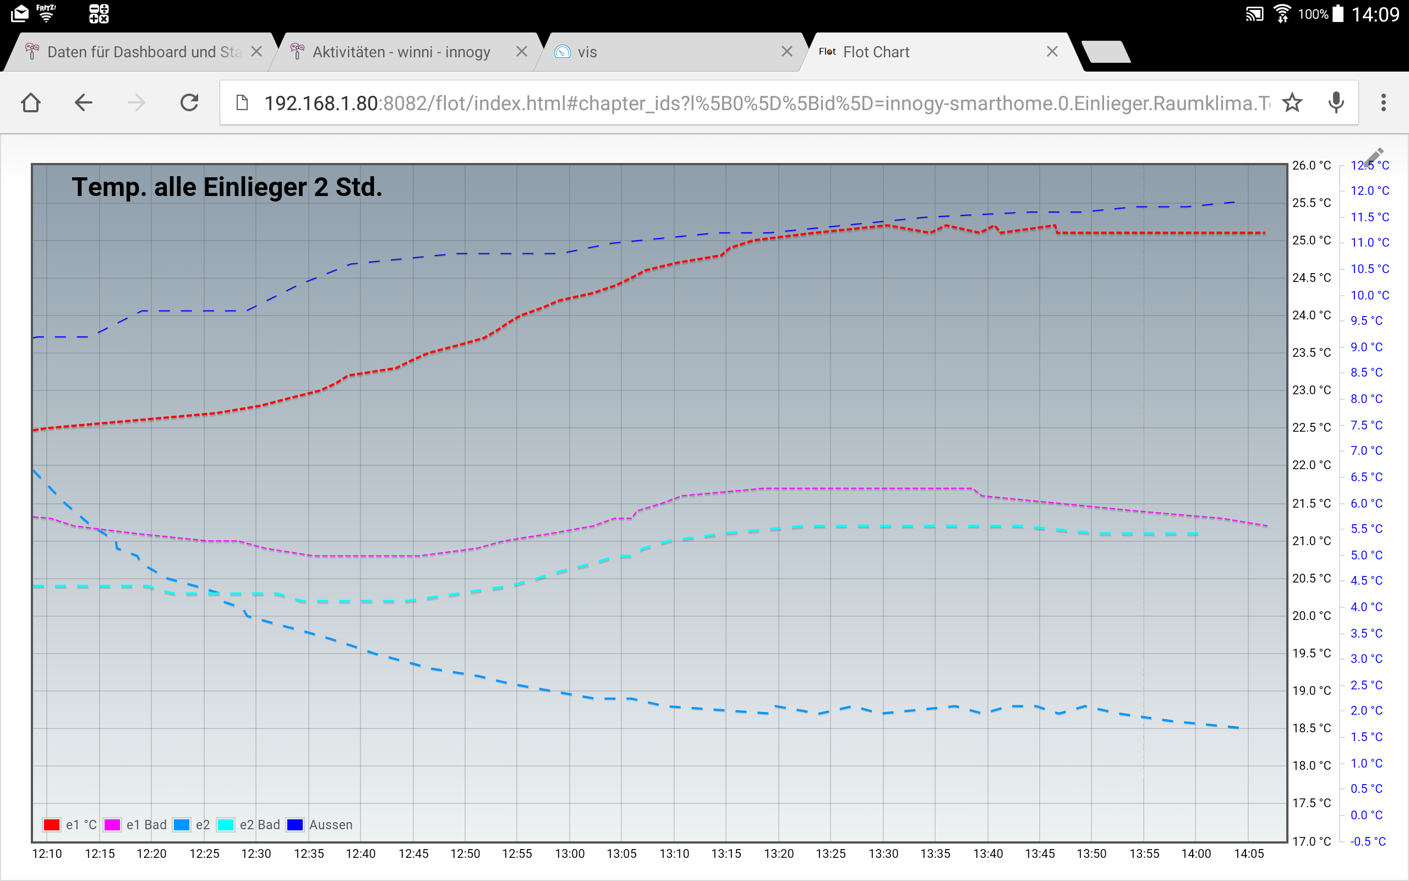Click the red e1 °C legend swatch

tap(51, 824)
